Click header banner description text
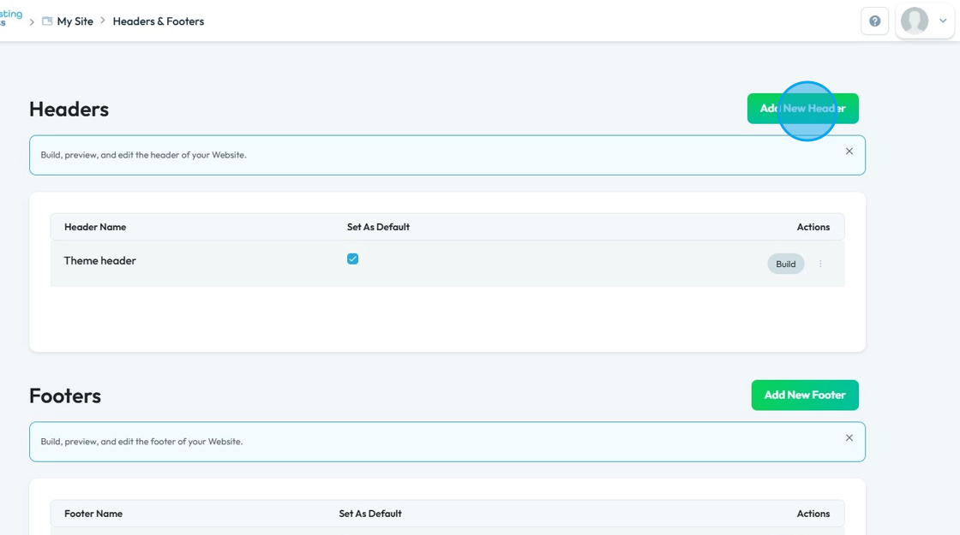 pyautogui.click(x=143, y=155)
